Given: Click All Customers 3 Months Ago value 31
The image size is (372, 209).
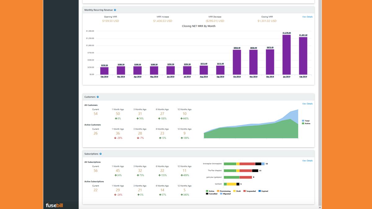Looking at the screenshot, I should click(x=140, y=114).
